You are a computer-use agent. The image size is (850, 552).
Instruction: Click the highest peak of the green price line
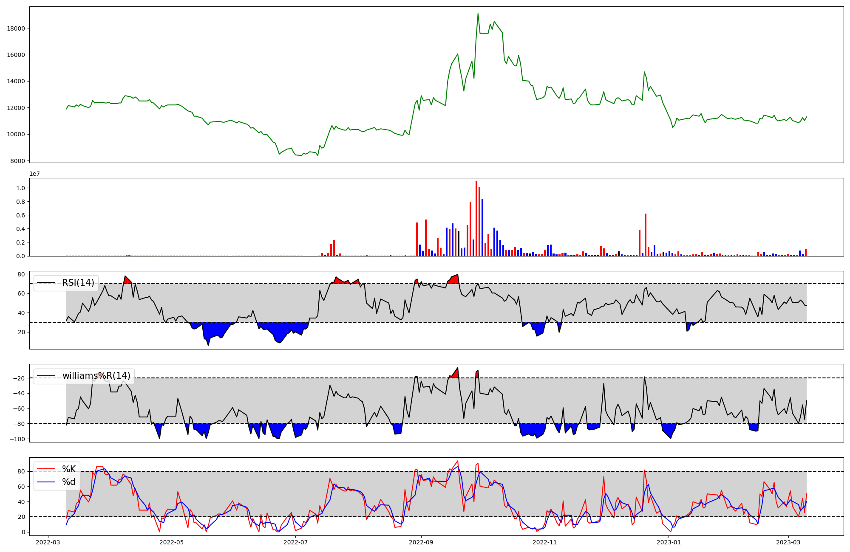click(x=478, y=14)
